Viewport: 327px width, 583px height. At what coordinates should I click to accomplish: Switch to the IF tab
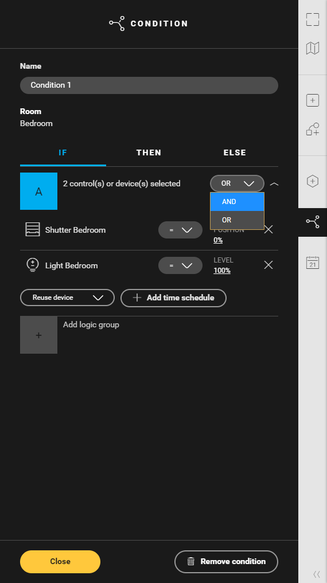[63, 153]
